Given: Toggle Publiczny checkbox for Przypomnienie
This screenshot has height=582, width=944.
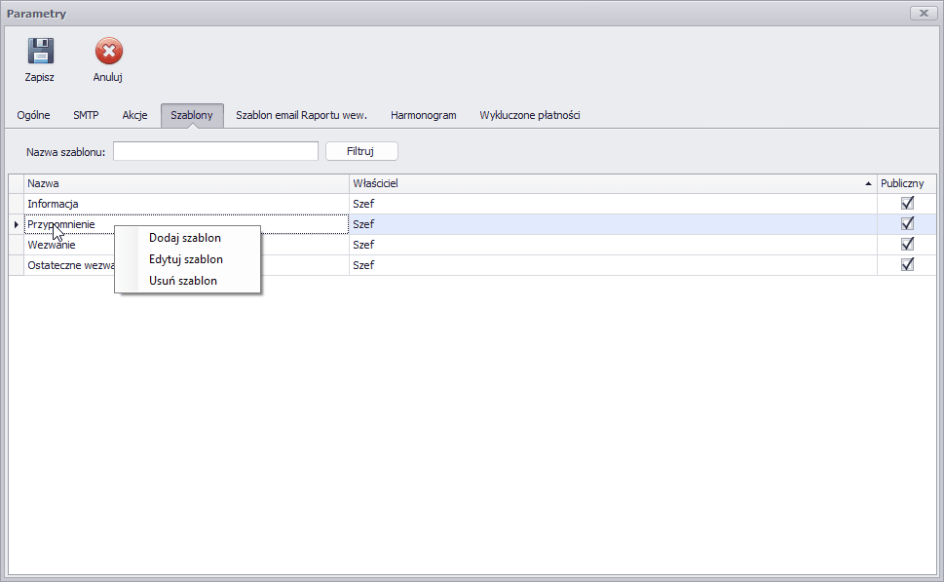Looking at the screenshot, I should point(907,224).
